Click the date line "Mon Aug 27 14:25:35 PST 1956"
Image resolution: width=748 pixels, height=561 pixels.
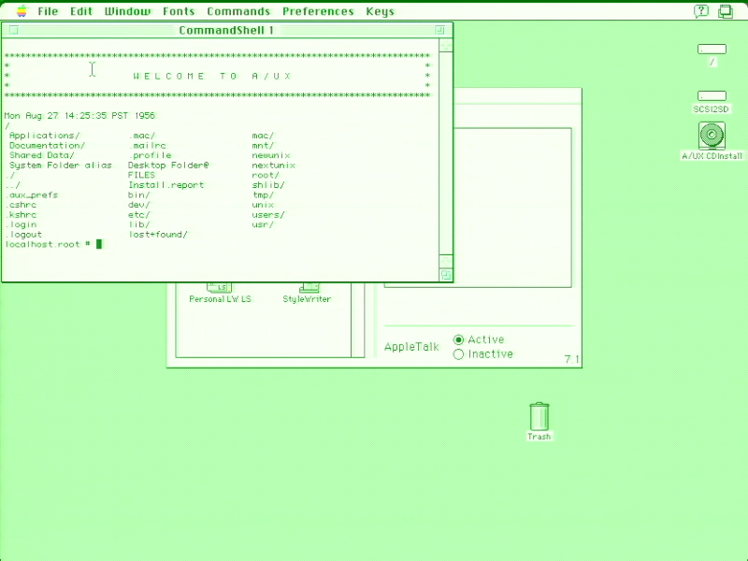[79, 115]
